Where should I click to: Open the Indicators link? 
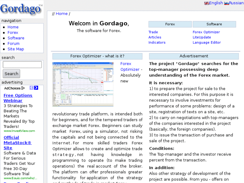coord(157,43)
